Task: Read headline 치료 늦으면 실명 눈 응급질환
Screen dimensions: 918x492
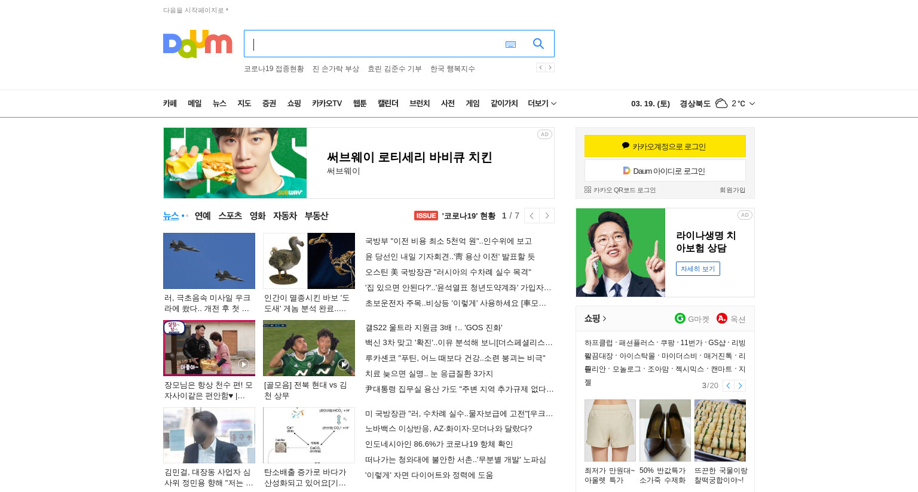Action: (x=429, y=374)
